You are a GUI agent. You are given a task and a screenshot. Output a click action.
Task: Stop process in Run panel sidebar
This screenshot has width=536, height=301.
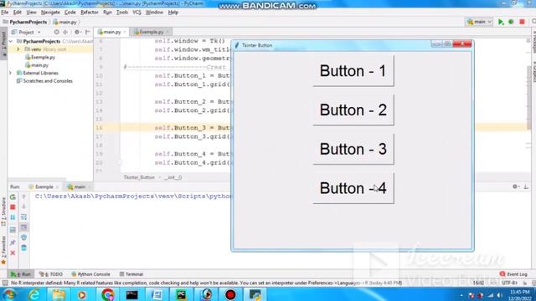tap(13, 207)
